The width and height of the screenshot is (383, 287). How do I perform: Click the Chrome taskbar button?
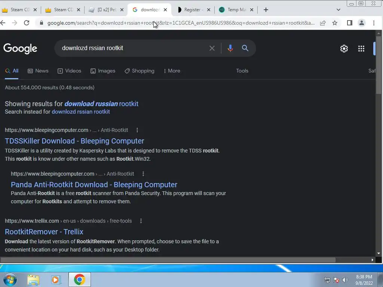coord(80,280)
